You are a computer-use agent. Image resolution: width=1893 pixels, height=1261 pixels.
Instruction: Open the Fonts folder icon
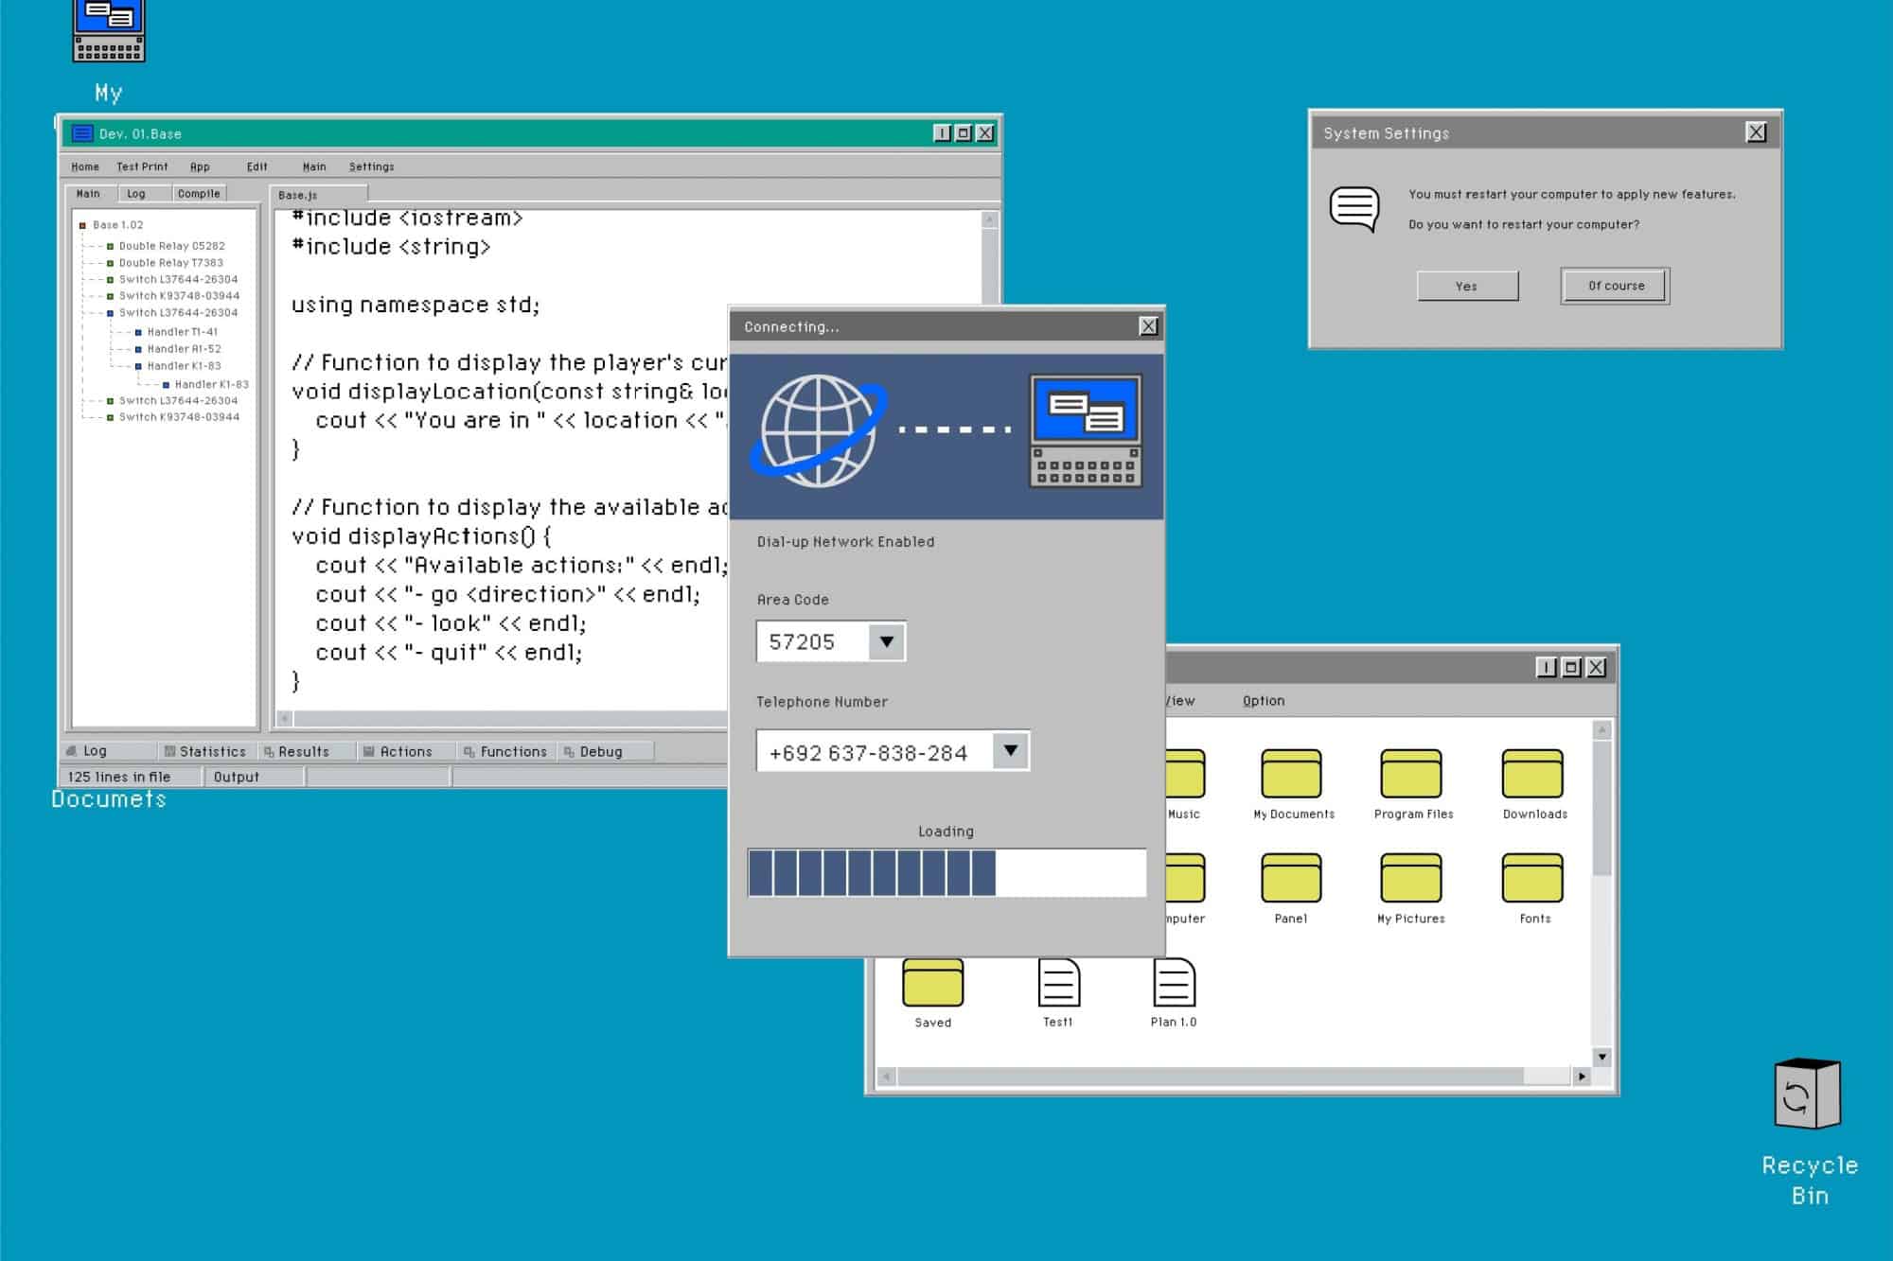1532,878
